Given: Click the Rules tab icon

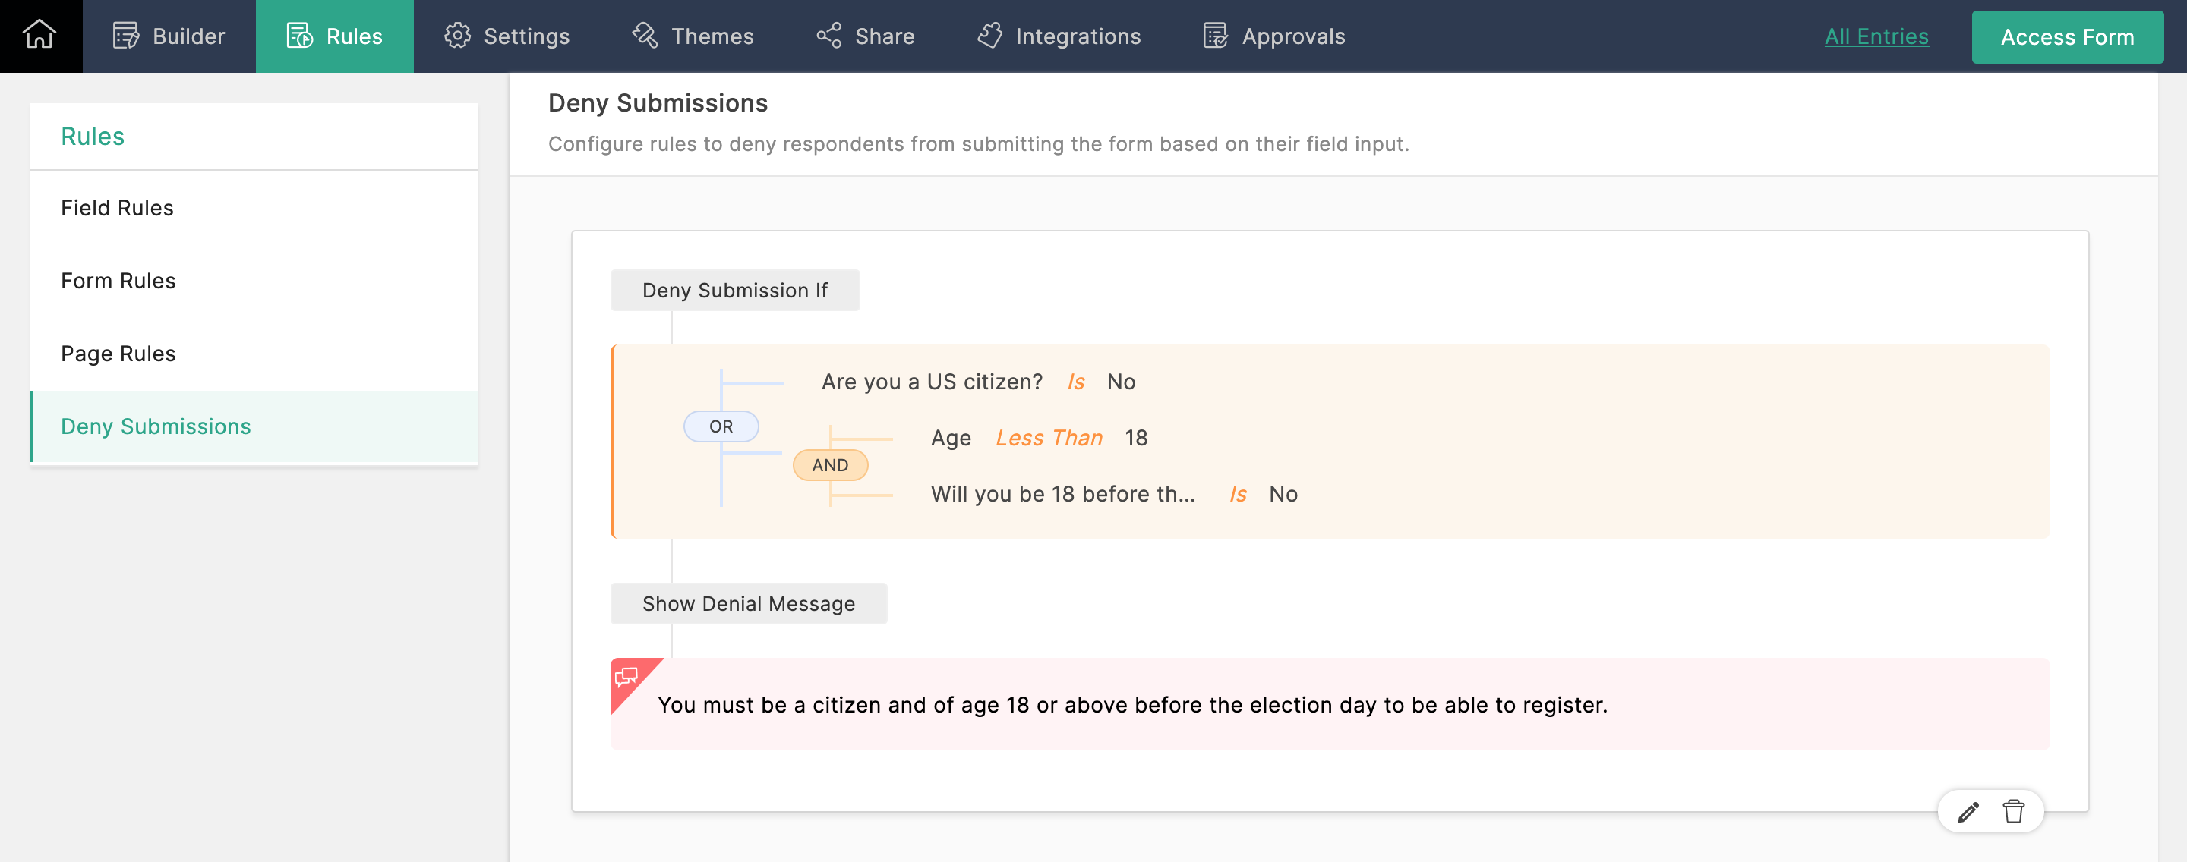Looking at the screenshot, I should click(x=300, y=36).
